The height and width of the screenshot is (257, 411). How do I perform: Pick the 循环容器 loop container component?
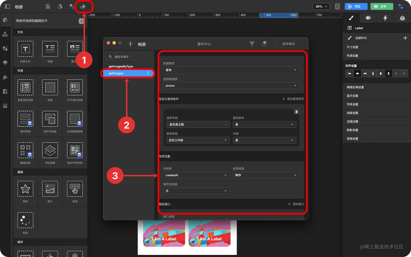(x=25, y=121)
